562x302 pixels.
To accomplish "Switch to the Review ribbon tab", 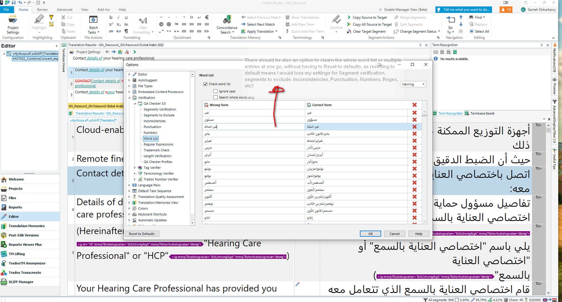I will [42, 10].
